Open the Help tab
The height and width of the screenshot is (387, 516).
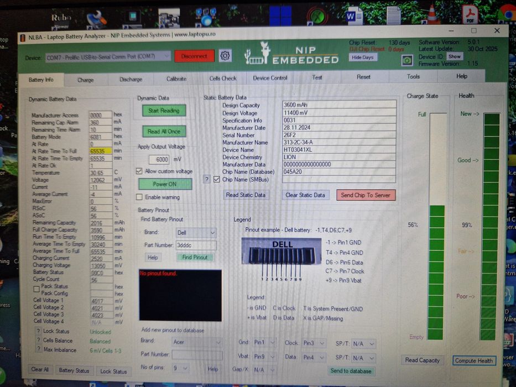click(x=462, y=76)
